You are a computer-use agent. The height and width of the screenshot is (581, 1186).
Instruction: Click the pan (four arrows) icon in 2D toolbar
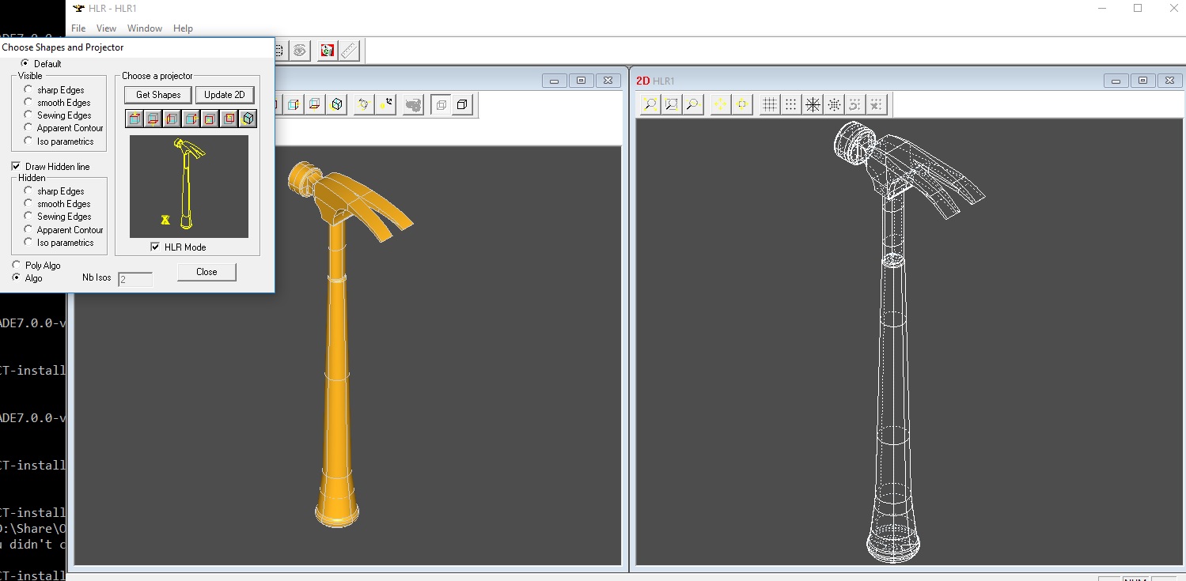coord(720,104)
